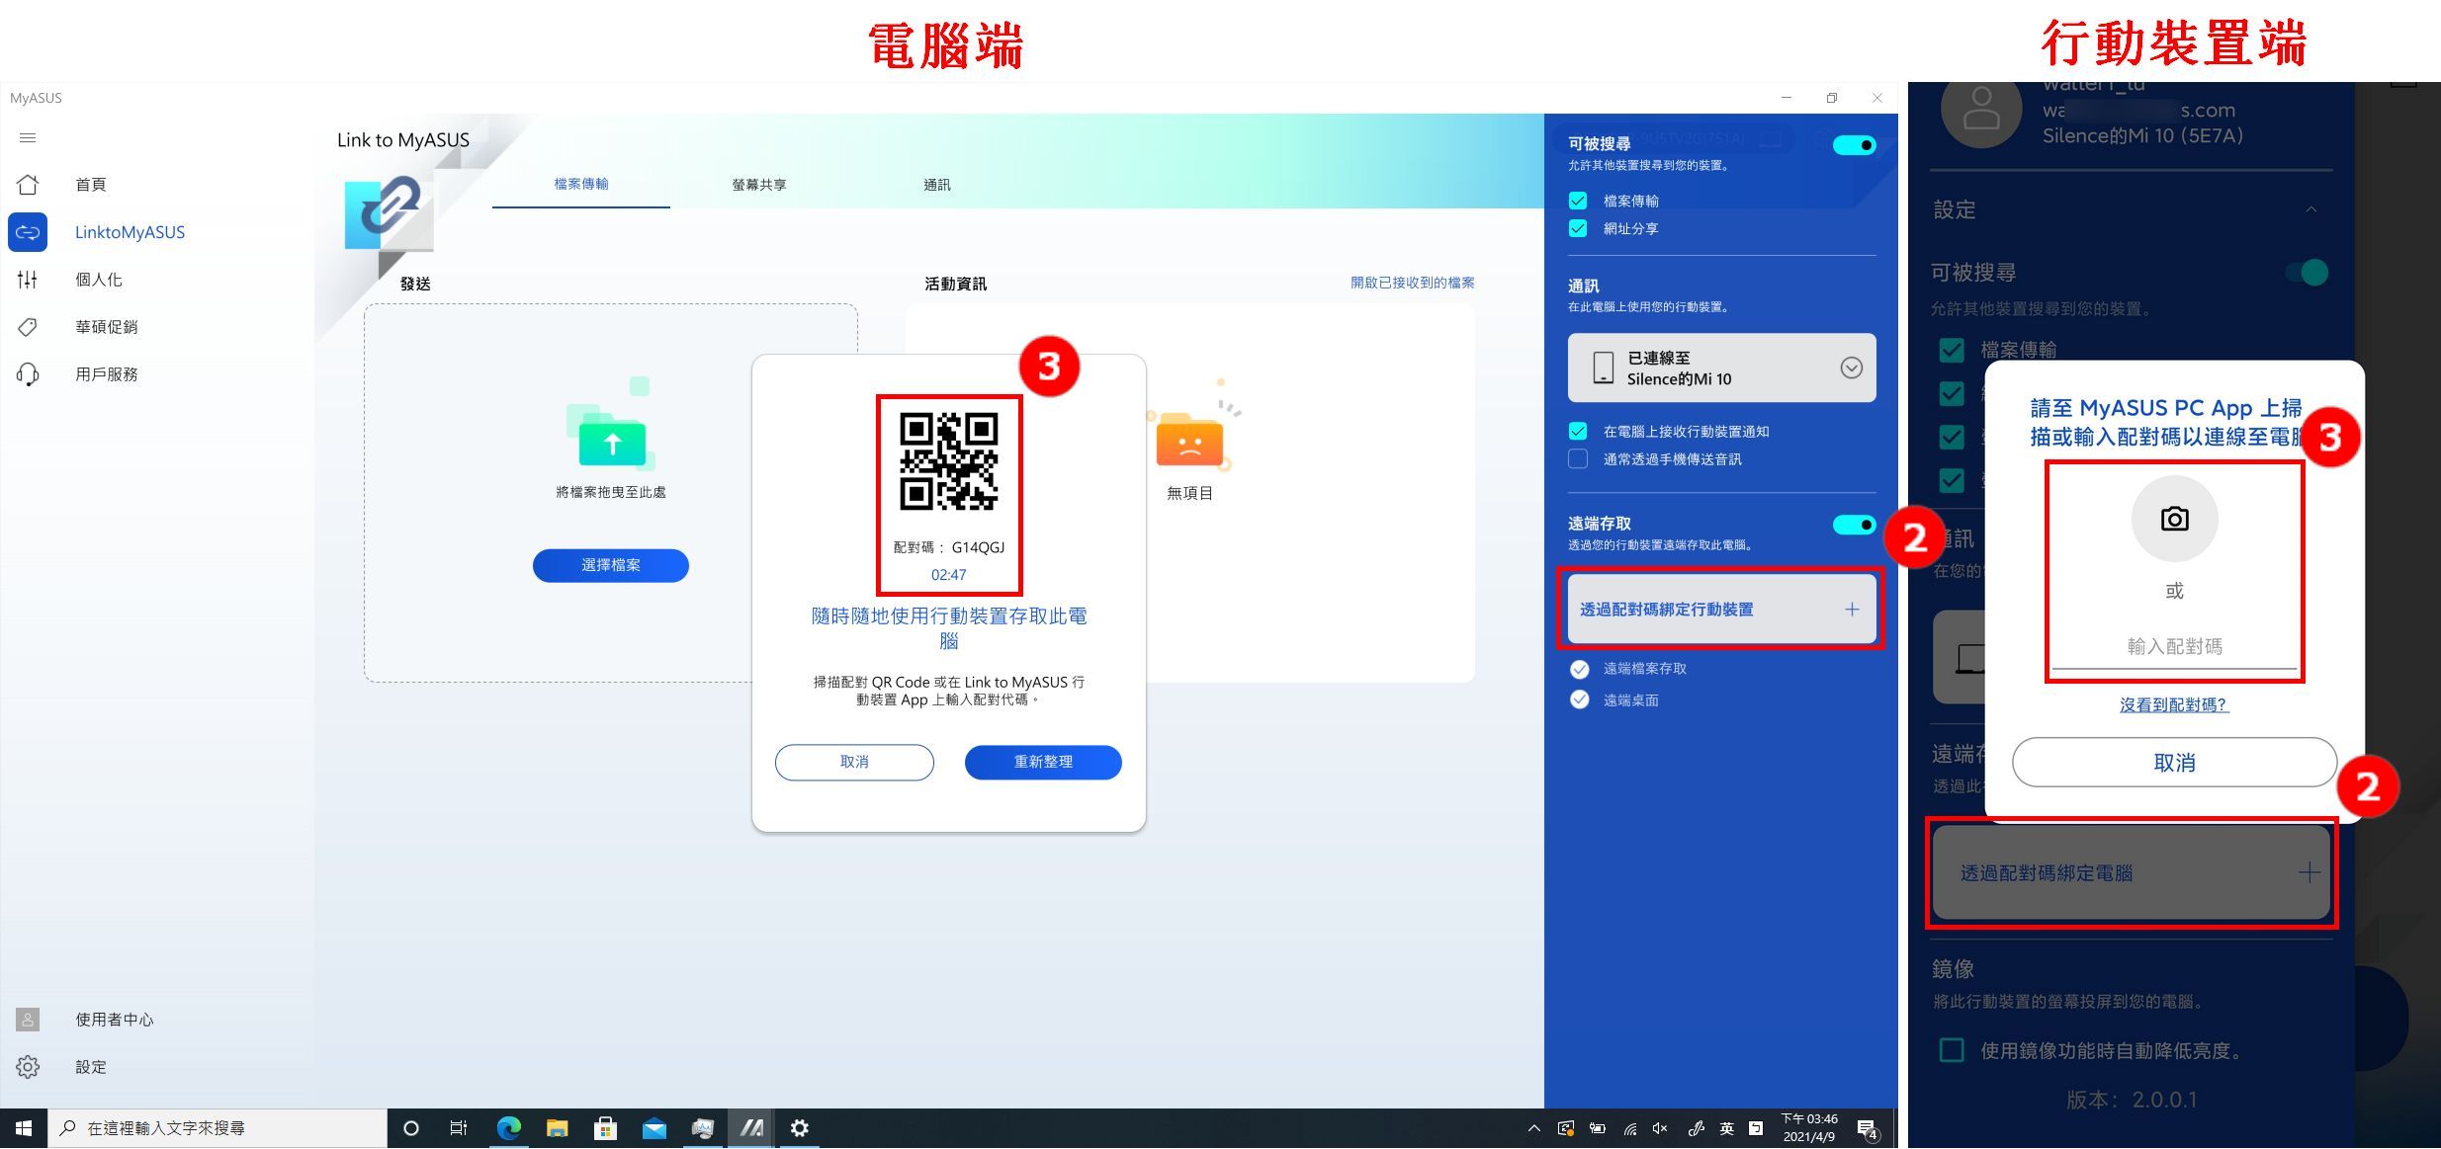Click 沒看到配對碼? link on mobile

pyautogui.click(x=2174, y=704)
